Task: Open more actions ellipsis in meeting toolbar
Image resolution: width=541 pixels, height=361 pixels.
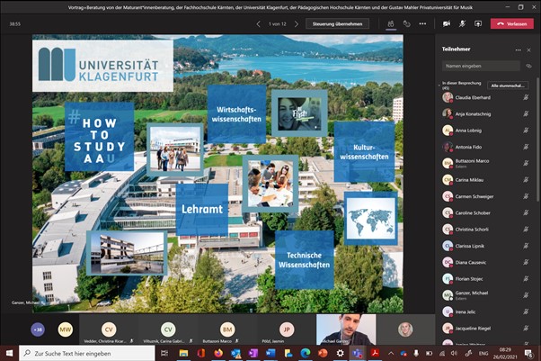Action: click(422, 24)
